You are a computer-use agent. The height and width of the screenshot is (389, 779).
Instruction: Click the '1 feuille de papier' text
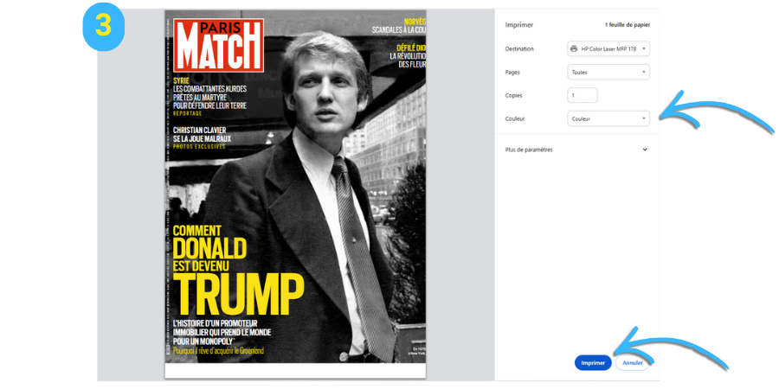[627, 25]
